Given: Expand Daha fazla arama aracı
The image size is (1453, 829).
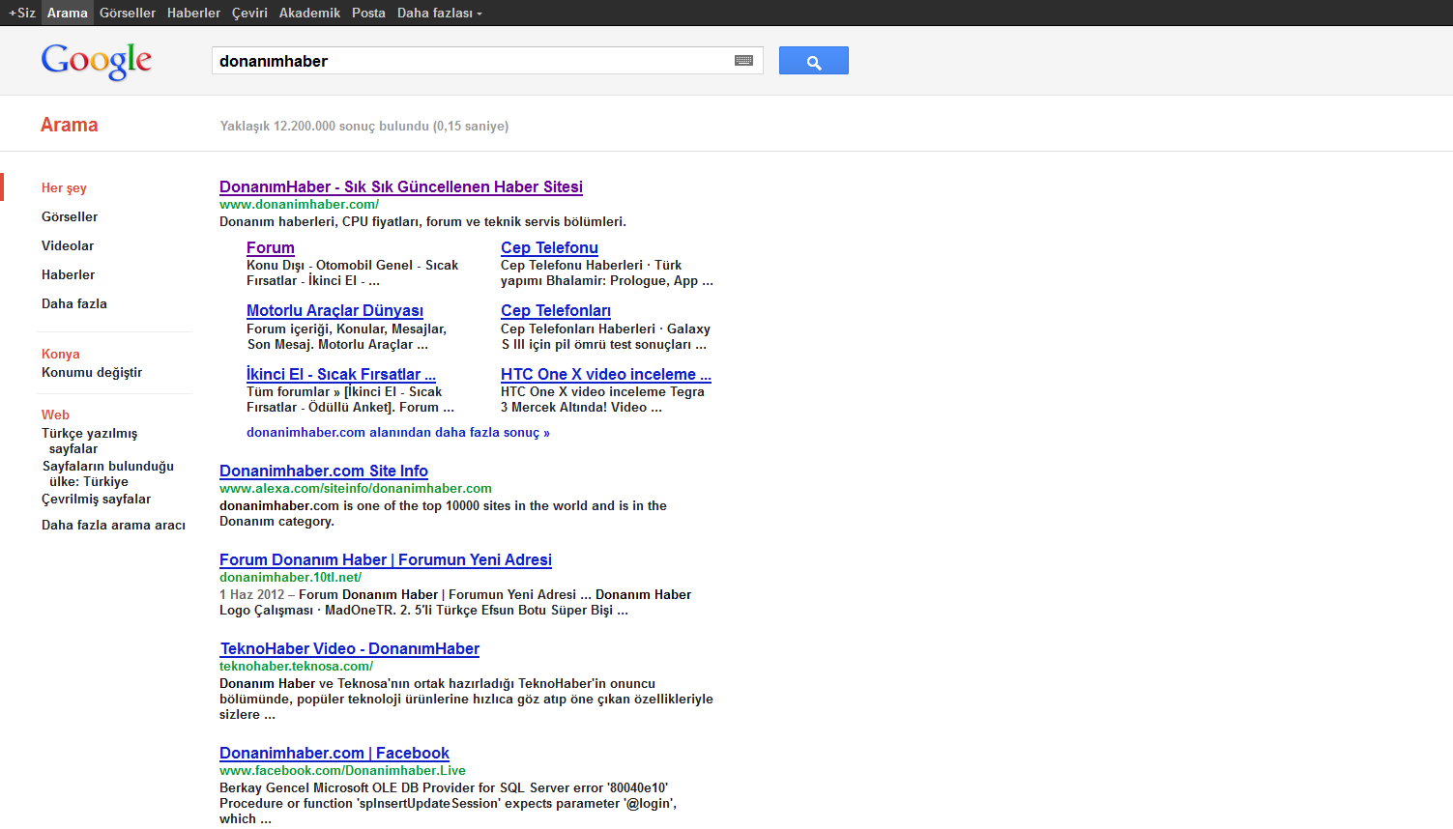Looking at the screenshot, I should pyautogui.click(x=113, y=525).
